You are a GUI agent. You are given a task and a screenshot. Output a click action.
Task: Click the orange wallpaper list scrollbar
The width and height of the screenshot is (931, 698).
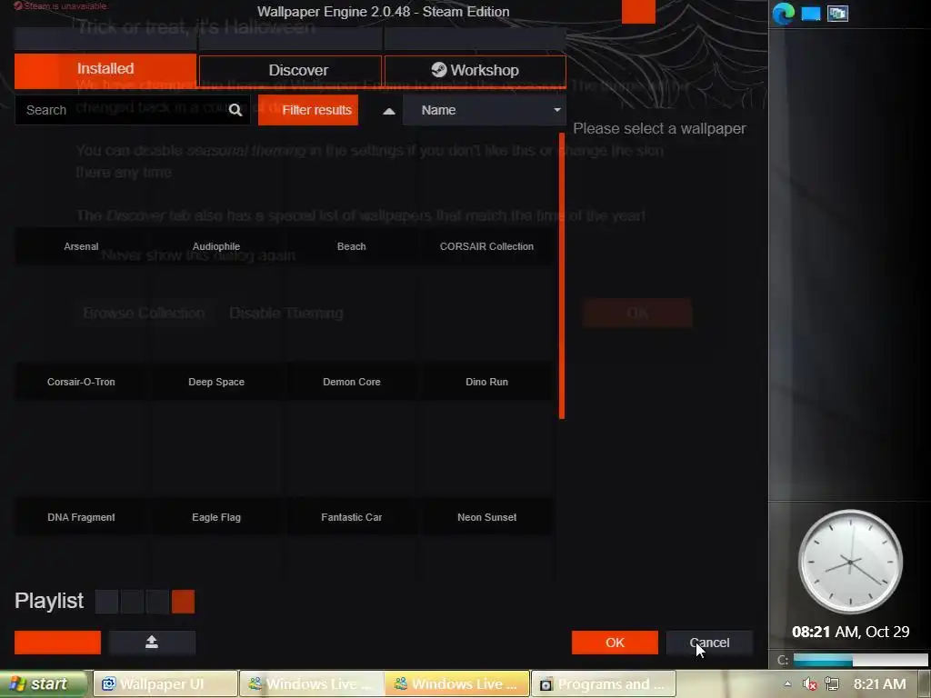(x=562, y=276)
